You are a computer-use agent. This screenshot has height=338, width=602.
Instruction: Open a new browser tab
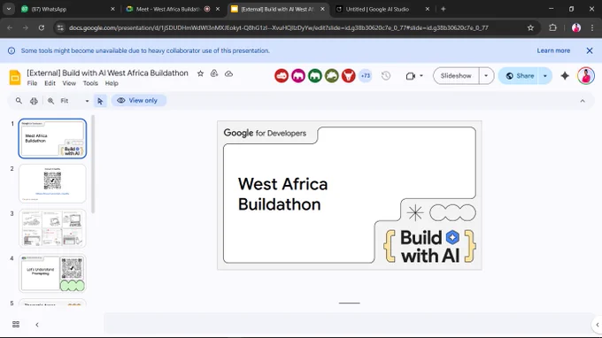(443, 9)
